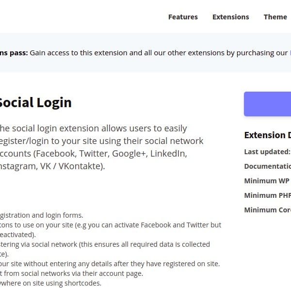Click the 'Minimum PHF' label
Screen dimensions: 291x288
267,195
